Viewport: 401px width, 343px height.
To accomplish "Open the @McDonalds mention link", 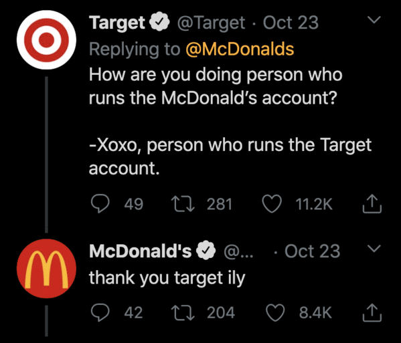I will [240, 49].
